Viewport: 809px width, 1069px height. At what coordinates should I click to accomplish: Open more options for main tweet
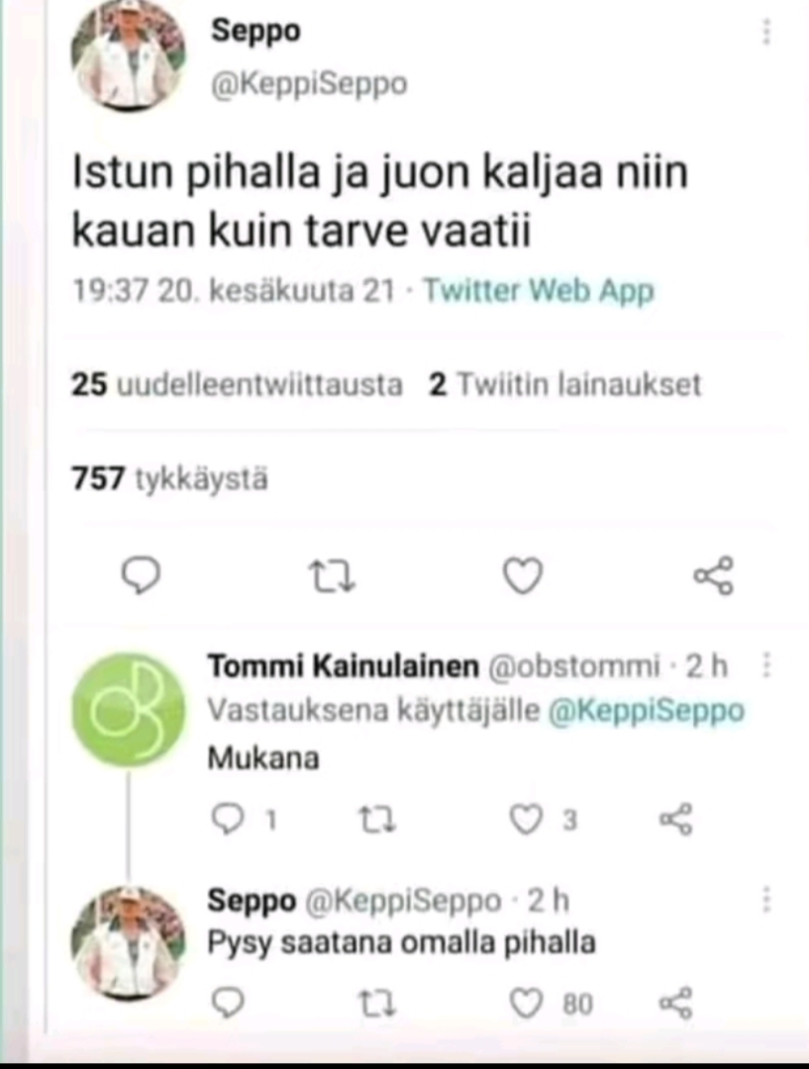pyautogui.click(x=765, y=33)
